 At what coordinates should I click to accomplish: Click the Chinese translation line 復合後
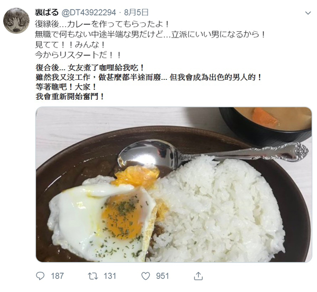pos(90,68)
